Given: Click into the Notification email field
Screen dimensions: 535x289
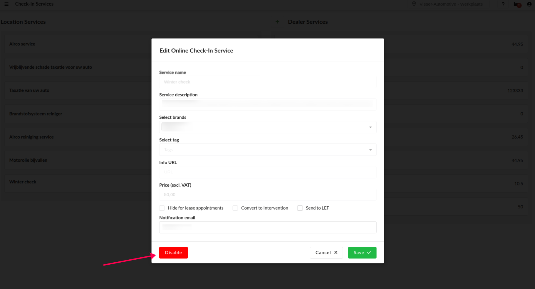Looking at the screenshot, I should click(267, 227).
